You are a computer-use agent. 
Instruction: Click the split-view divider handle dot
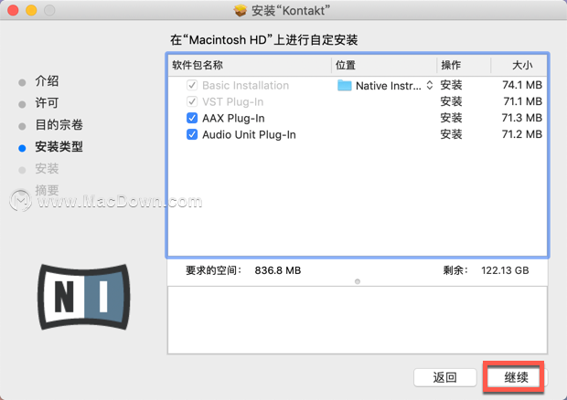tap(358, 281)
